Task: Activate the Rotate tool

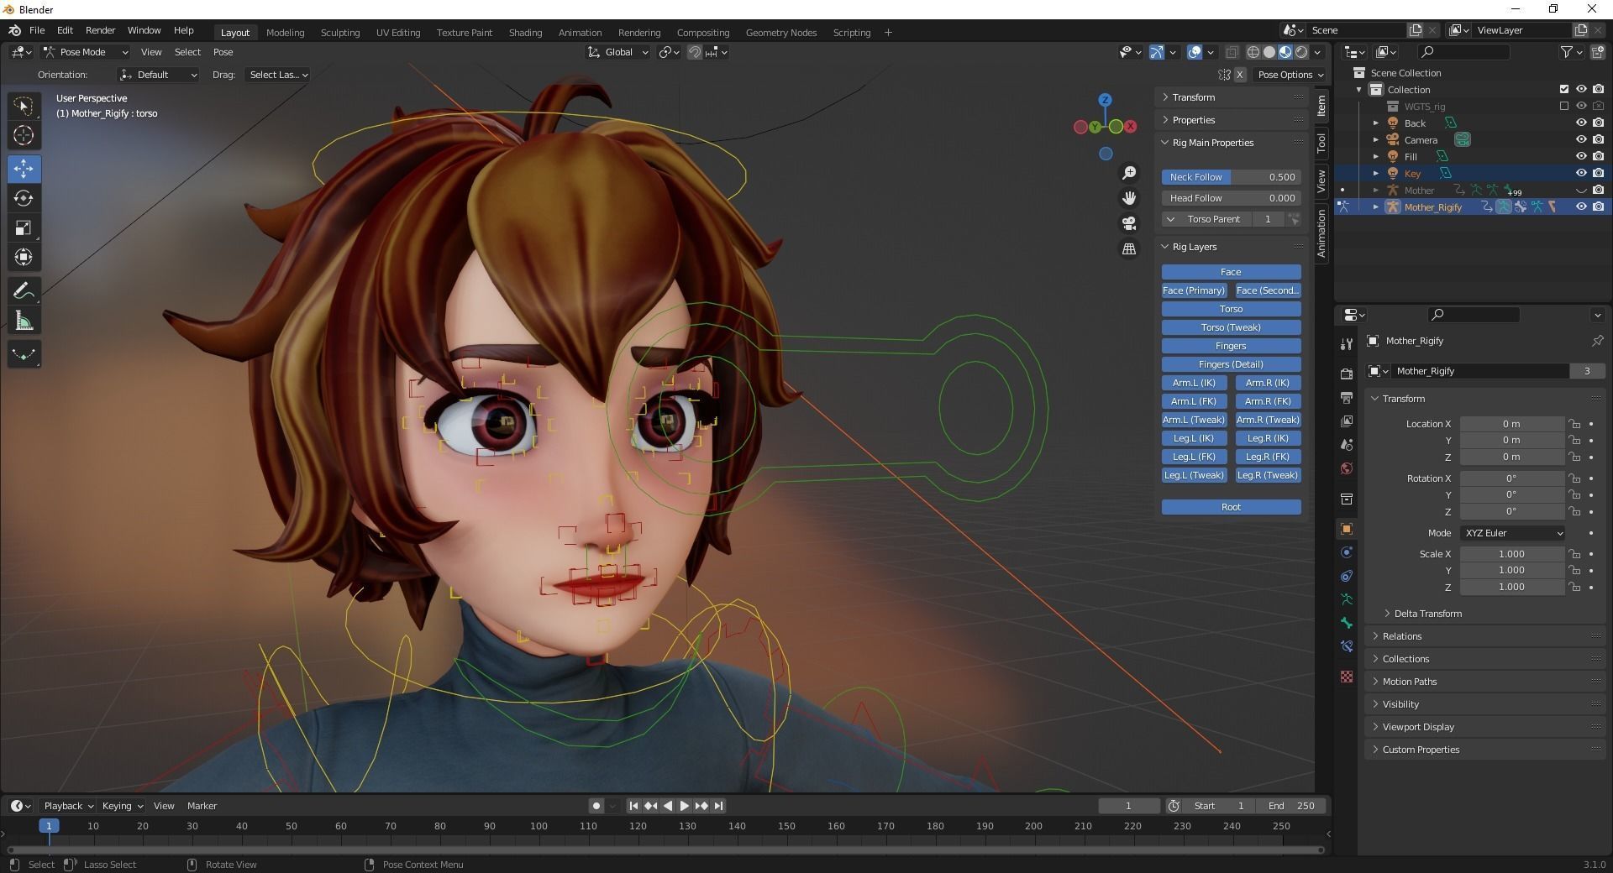Action: pyautogui.click(x=24, y=198)
